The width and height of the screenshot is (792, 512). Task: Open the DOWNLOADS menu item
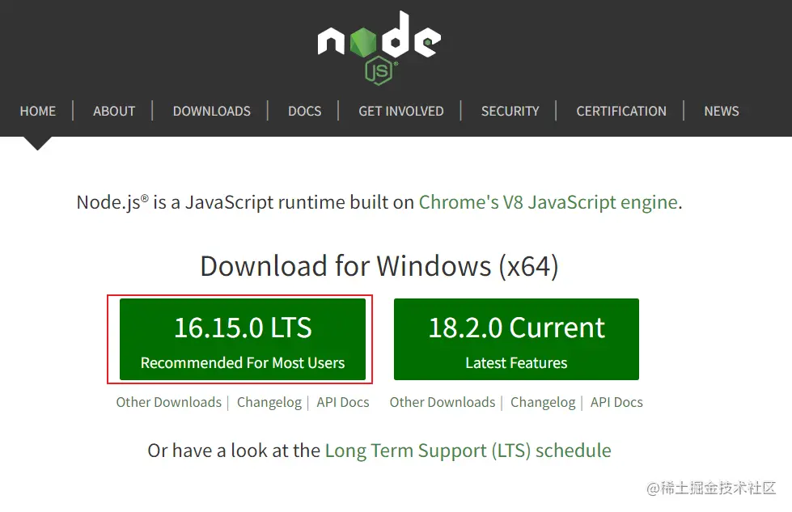pyautogui.click(x=212, y=111)
